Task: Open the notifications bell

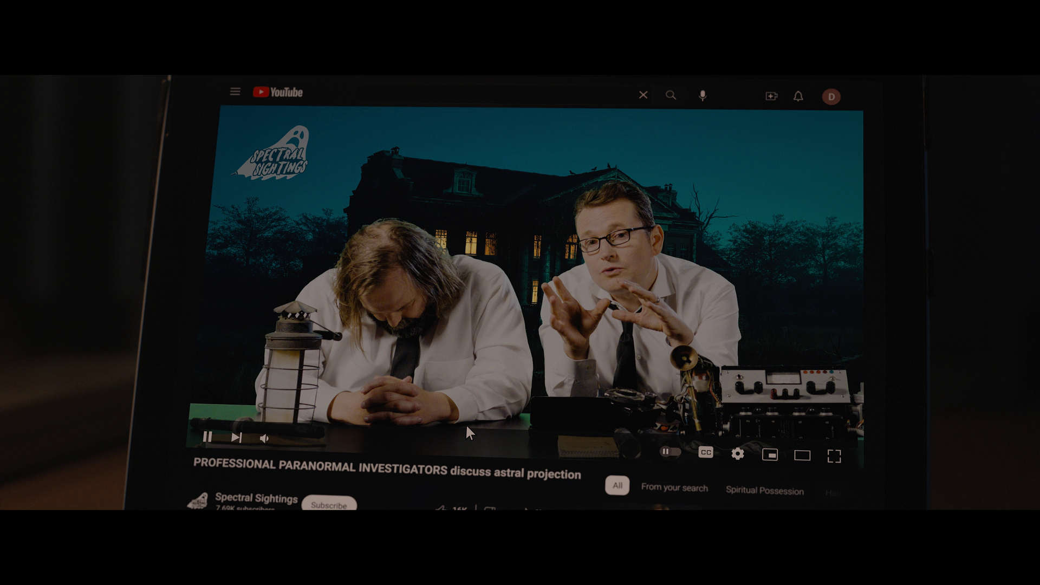Action: coord(798,96)
